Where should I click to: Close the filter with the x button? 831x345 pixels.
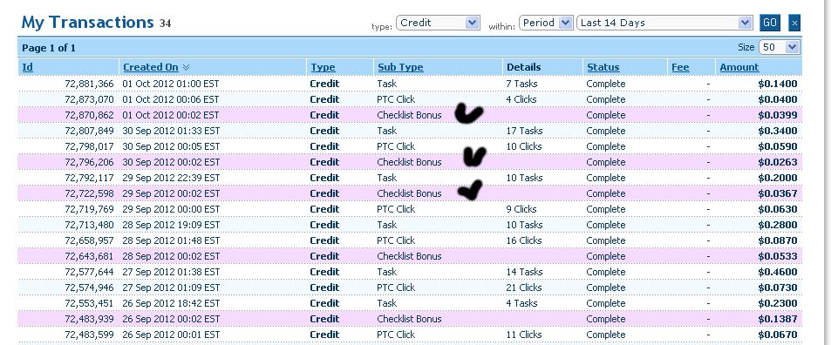pos(794,23)
